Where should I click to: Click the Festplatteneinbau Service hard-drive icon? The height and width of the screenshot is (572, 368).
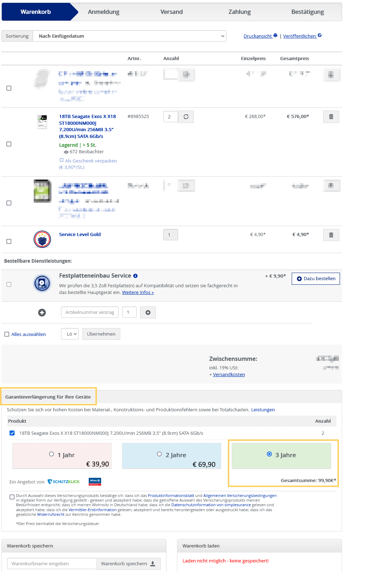tap(42, 284)
